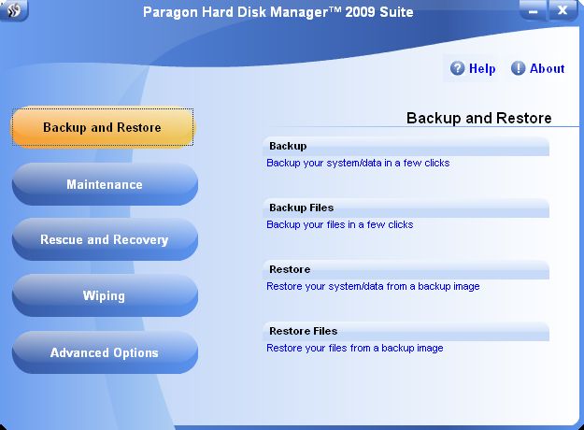The height and width of the screenshot is (430, 584).
Task: Click the Restore section header
Action: 406,269
